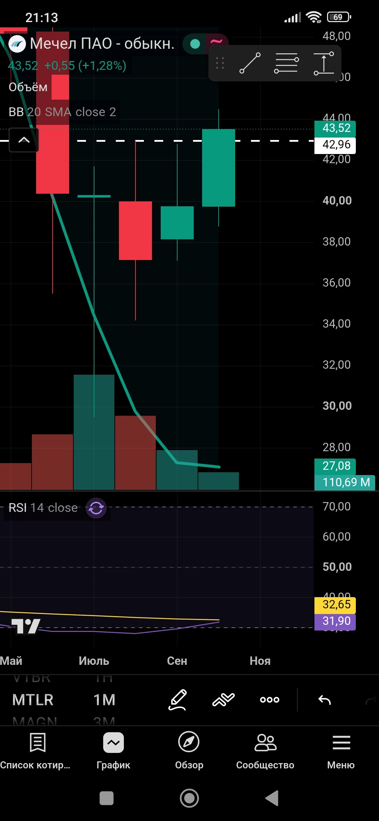This screenshot has width=379, height=821.
Task: Select the horizontal lines drawing tool
Action: (x=286, y=63)
